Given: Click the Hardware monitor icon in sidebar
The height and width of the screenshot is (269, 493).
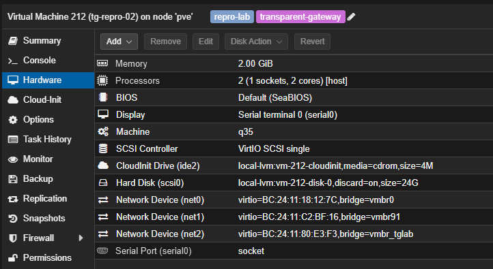Looking at the screenshot, I should coord(13,80).
